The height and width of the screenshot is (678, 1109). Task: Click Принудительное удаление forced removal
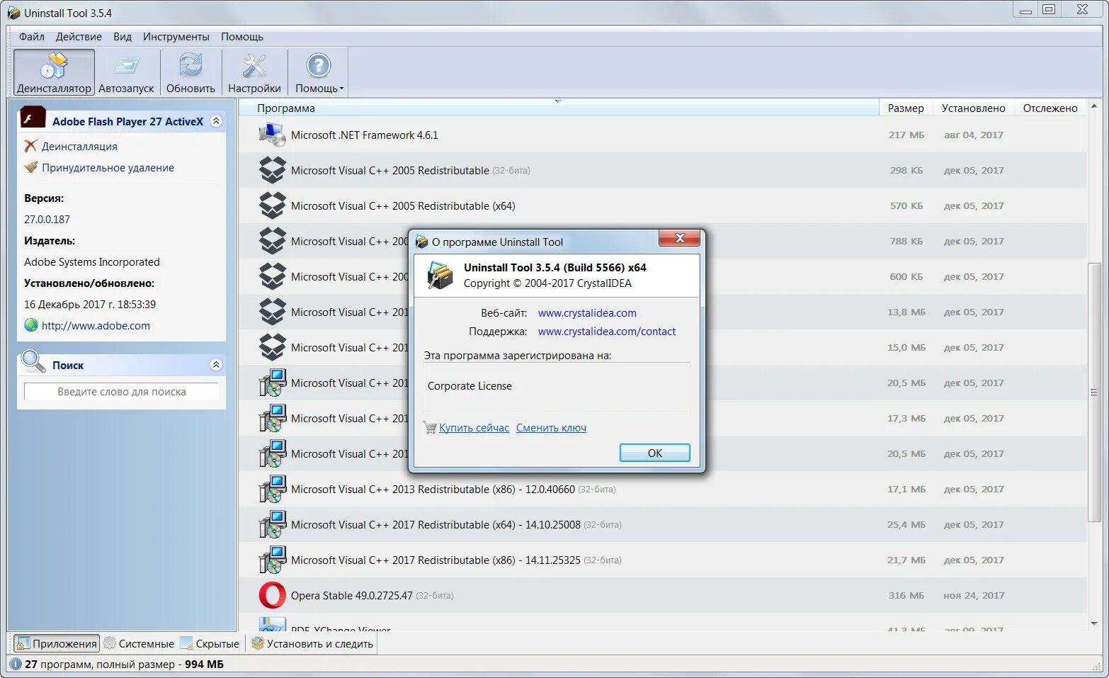pos(108,168)
